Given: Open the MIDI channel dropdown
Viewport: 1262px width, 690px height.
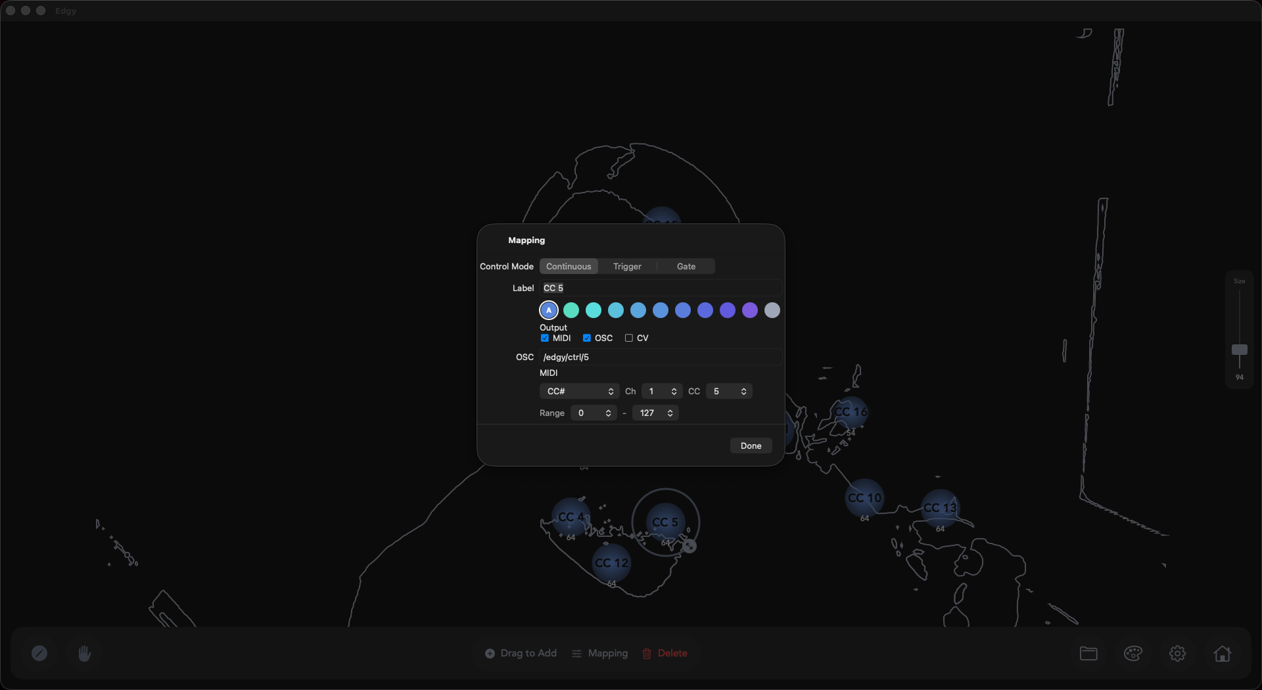Looking at the screenshot, I should (x=661, y=391).
